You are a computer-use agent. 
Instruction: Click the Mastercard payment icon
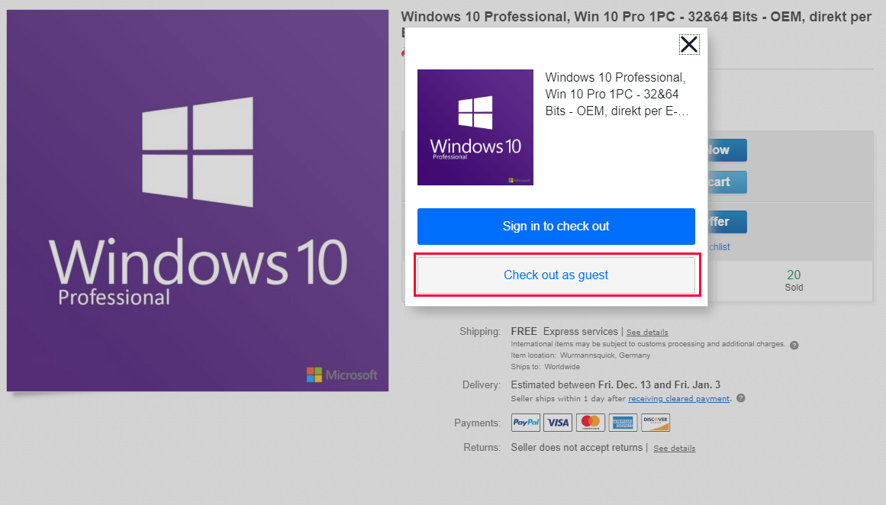click(x=591, y=423)
